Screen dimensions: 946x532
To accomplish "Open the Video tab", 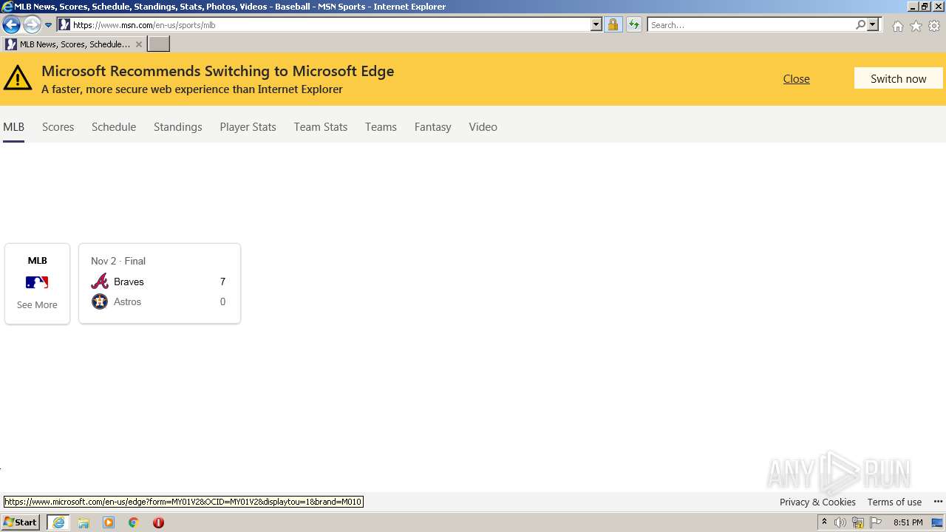I will pyautogui.click(x=483, y=127).
